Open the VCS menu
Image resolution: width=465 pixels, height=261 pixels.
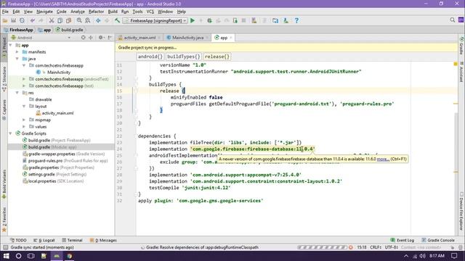(x=150, y=12)
